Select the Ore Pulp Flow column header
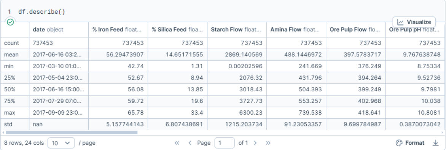The height and width of the screenshot is (150, 446). [x=355, y=30]
